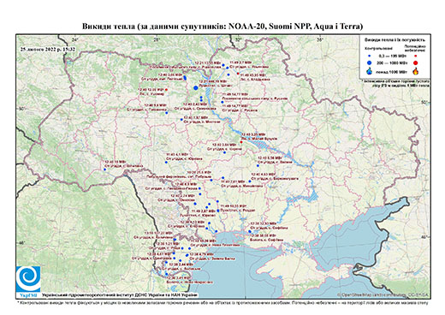The height and width of the screenshot is (315, 445).
Task: Click the institute name text beside the logo
Action: 120,294
